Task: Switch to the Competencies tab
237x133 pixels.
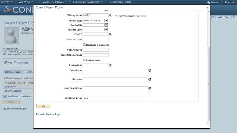Action: [x=13, y=72]
